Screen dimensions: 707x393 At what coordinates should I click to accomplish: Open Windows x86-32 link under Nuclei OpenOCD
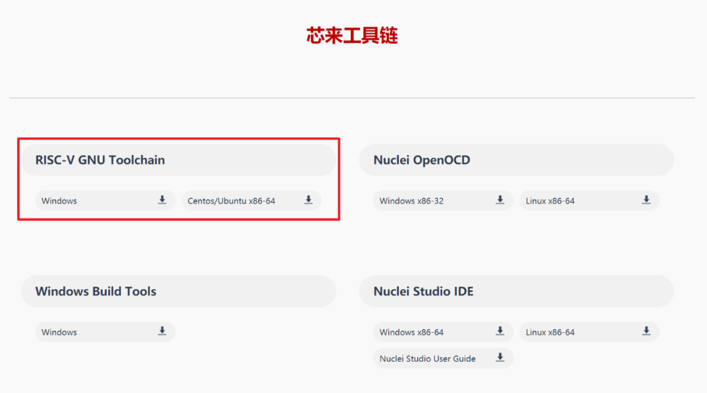[x=443, y=200]
